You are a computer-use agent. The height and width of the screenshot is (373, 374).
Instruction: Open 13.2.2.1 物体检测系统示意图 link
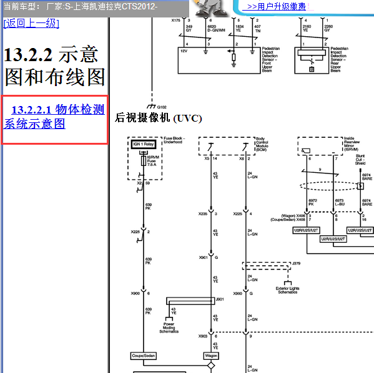(x=54, y=117)
